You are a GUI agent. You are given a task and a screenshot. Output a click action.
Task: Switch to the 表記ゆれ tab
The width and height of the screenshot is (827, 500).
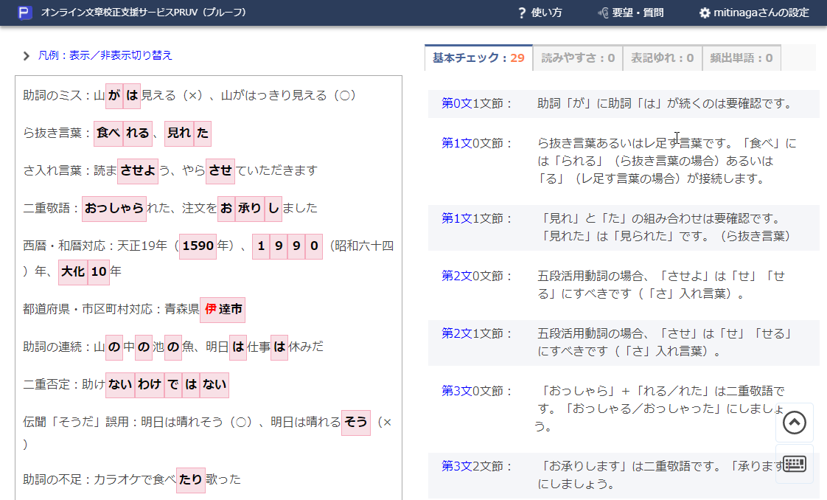pos(661,58)
